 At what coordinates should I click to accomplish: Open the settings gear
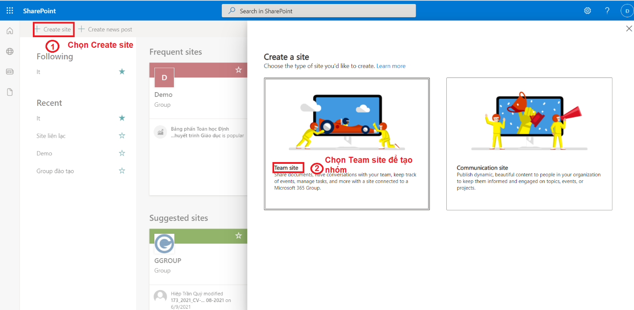587,11
